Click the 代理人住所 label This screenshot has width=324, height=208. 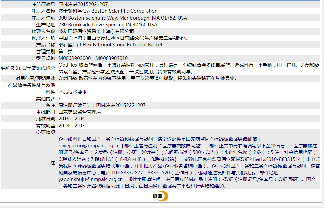coord(43,38)
